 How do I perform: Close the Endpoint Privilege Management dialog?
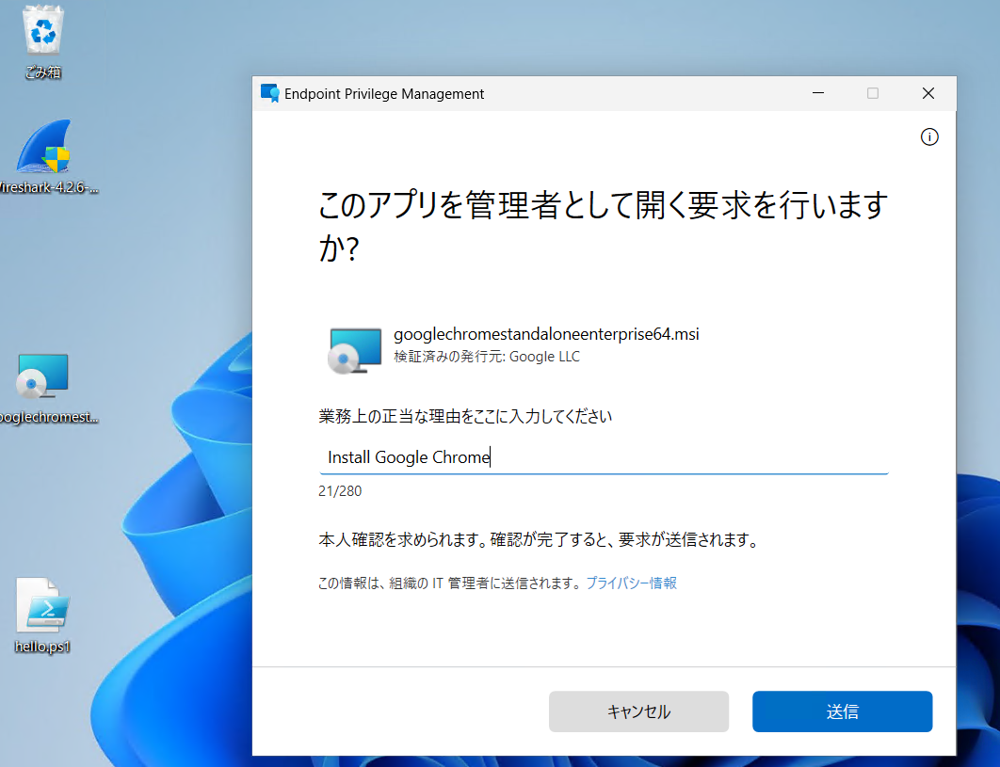[x=927, y=93]
